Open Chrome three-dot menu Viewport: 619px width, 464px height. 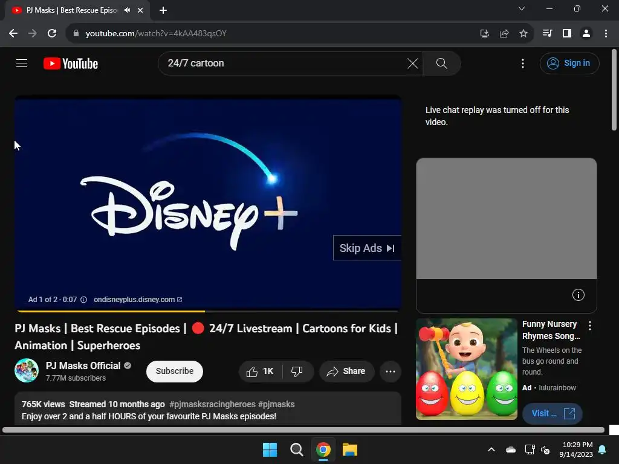[x=606, y=34]
